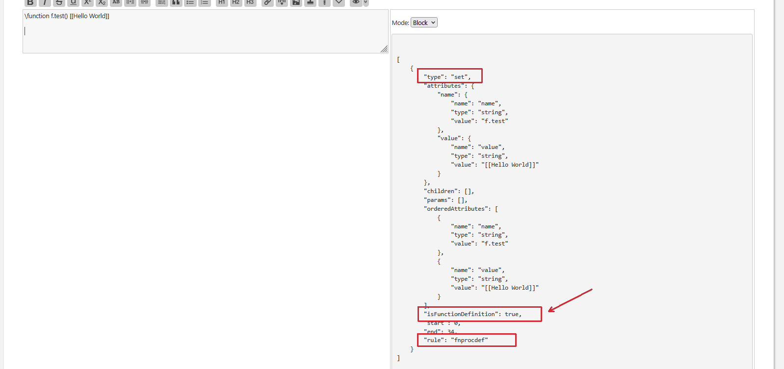Click the H3 heading button
784x369 pixels.
pyautogui.click(x=250, y=2)
